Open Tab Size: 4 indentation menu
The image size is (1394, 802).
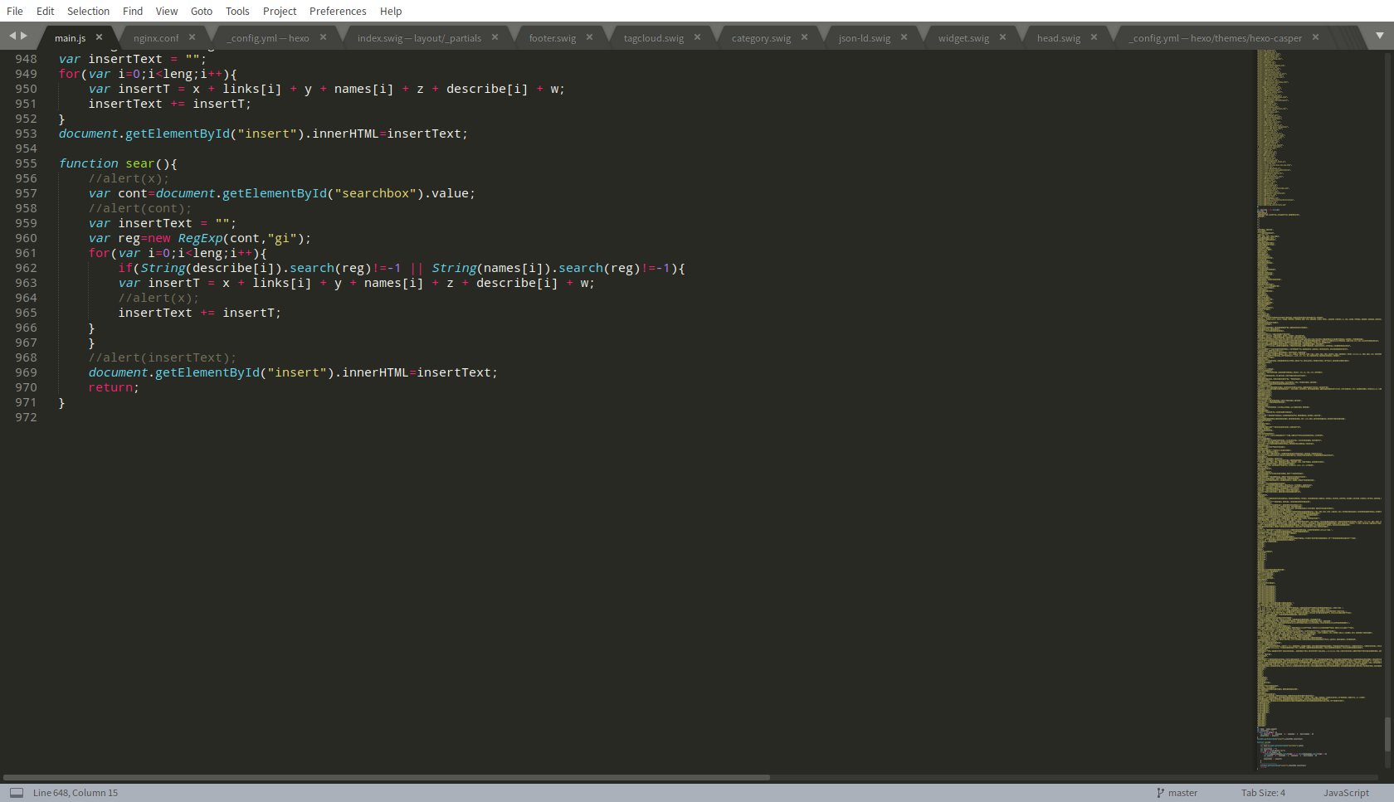(x=1263, y=793)
